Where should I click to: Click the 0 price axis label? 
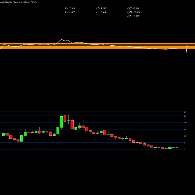click(x=184, y=149)
